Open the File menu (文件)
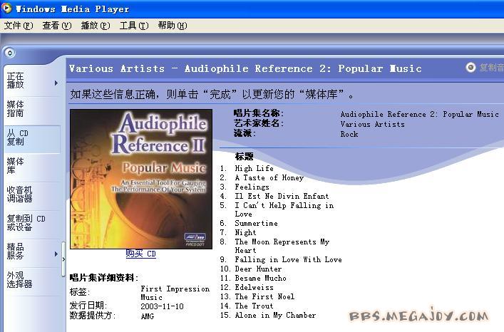This screenshot has height=332, width=504. tap(19, 26)
